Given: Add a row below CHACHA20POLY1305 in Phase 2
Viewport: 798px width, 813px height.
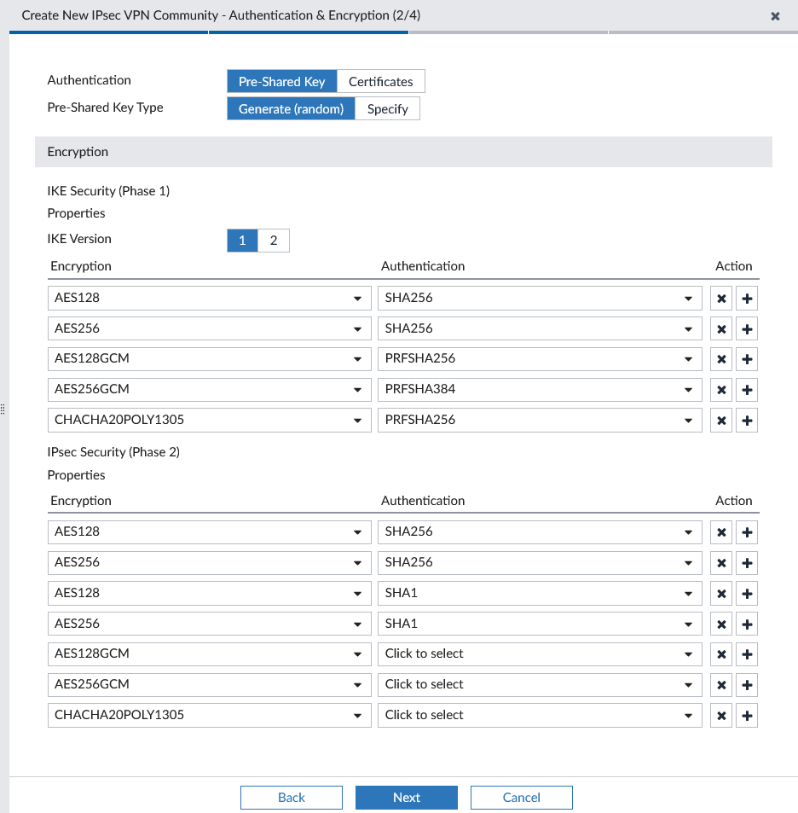Looking at the screenshot, I should coord(747,715).
